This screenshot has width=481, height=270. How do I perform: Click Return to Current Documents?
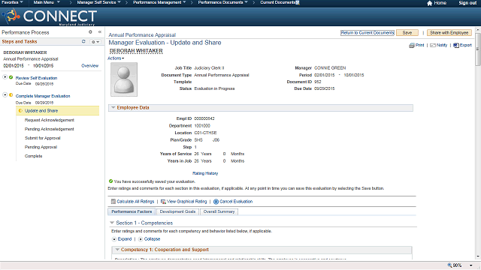[x=368, y=33]
